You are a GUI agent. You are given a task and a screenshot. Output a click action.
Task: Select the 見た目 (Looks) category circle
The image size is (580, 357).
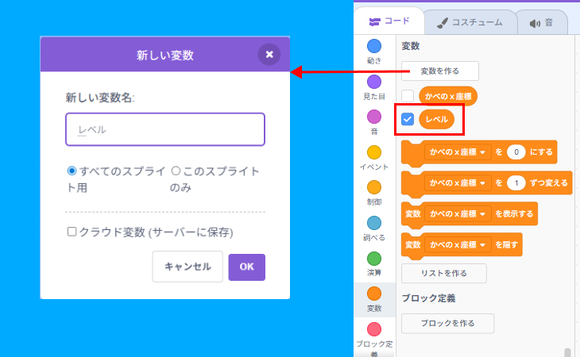point(373,82)
